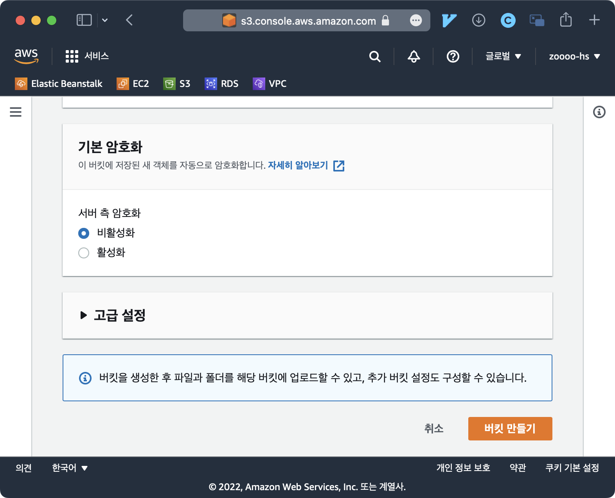Open the notifications bell icon
This screenshot has height=498, width=615.
[414, 56]
